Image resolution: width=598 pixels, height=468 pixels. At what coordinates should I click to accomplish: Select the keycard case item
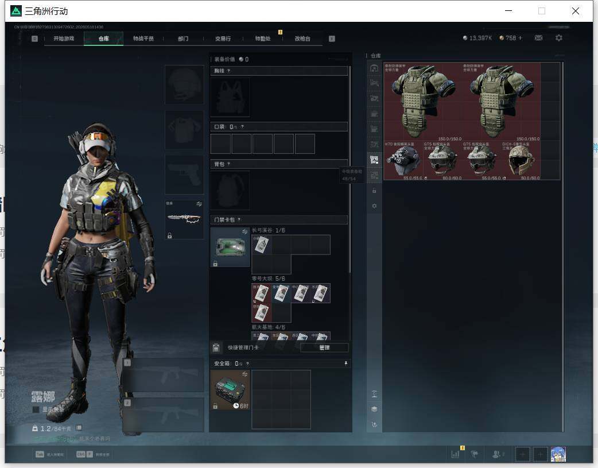230,247
